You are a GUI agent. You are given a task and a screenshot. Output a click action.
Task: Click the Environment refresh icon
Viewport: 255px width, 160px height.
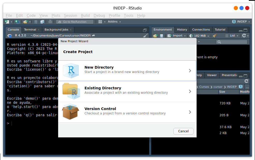point(244,35)
